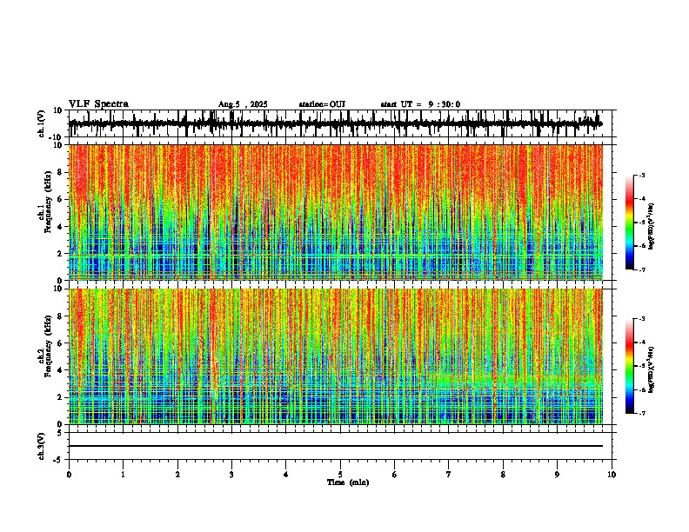This screenshot has height=532, width=689.
Task: Click the ch.1 color scale bar
Action: (x=629, y=223)
